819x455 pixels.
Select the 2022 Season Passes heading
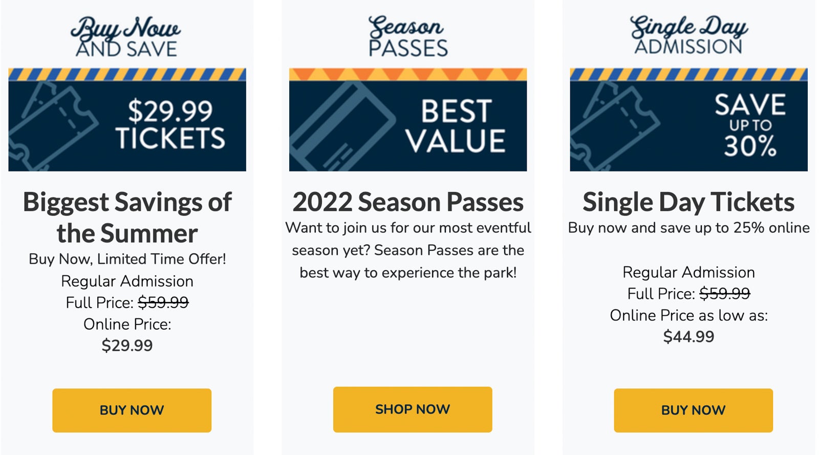coord(408,202)
